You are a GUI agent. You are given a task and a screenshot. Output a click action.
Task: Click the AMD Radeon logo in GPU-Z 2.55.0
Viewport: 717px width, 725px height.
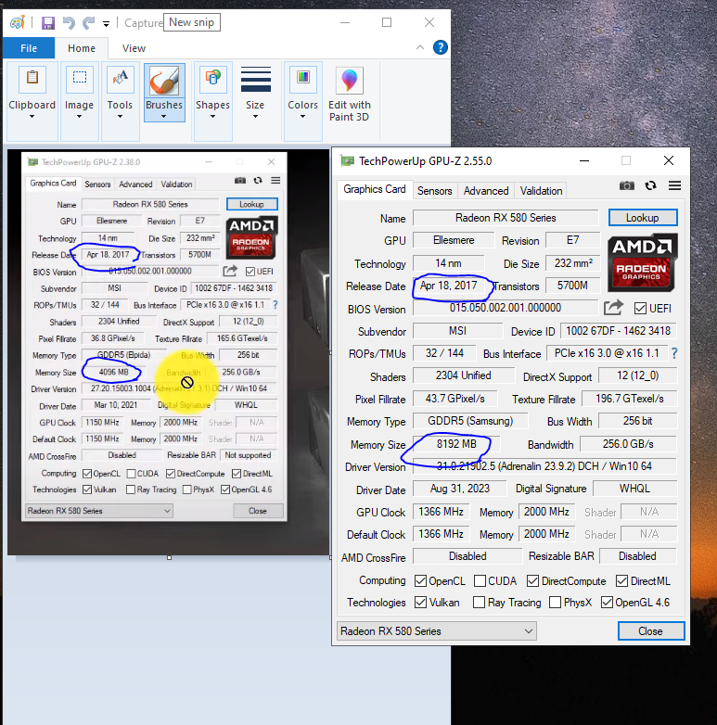coord(643,262)
